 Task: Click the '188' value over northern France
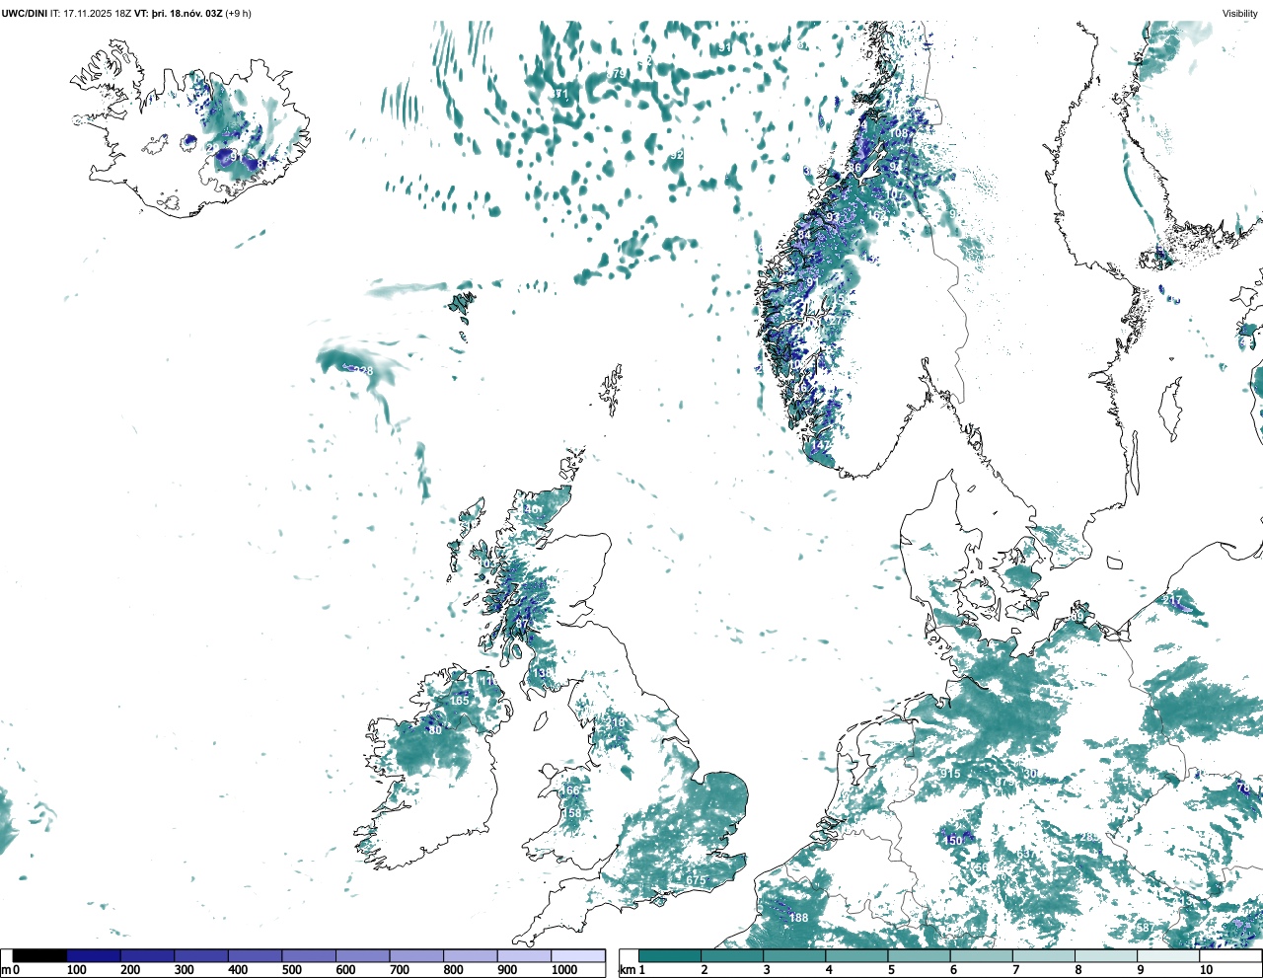click(798, 918)
